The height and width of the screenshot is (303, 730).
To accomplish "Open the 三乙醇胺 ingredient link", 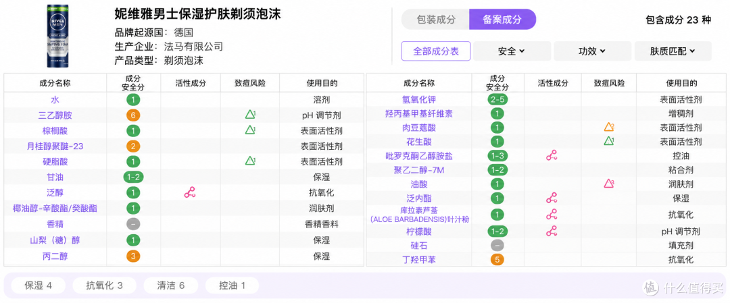I will pyautogui.click(x=55, y=115).
